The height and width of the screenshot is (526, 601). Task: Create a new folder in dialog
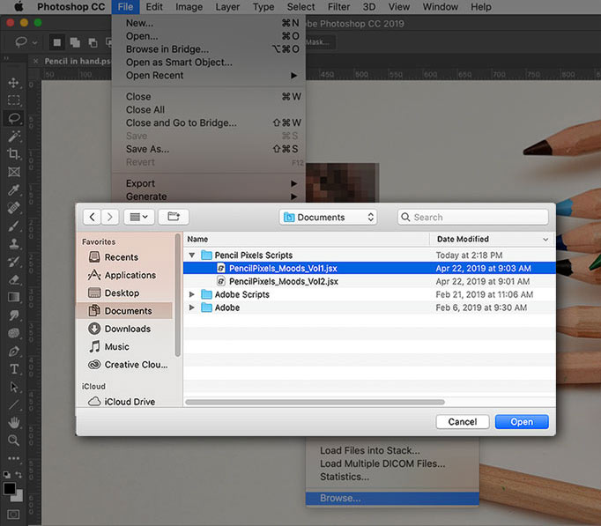(x=174, y=218)
